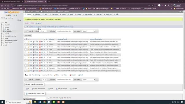Click the categoryDescription column header
Image resolution: width=185 pixels, height=104 pixels.
[96, 39]
